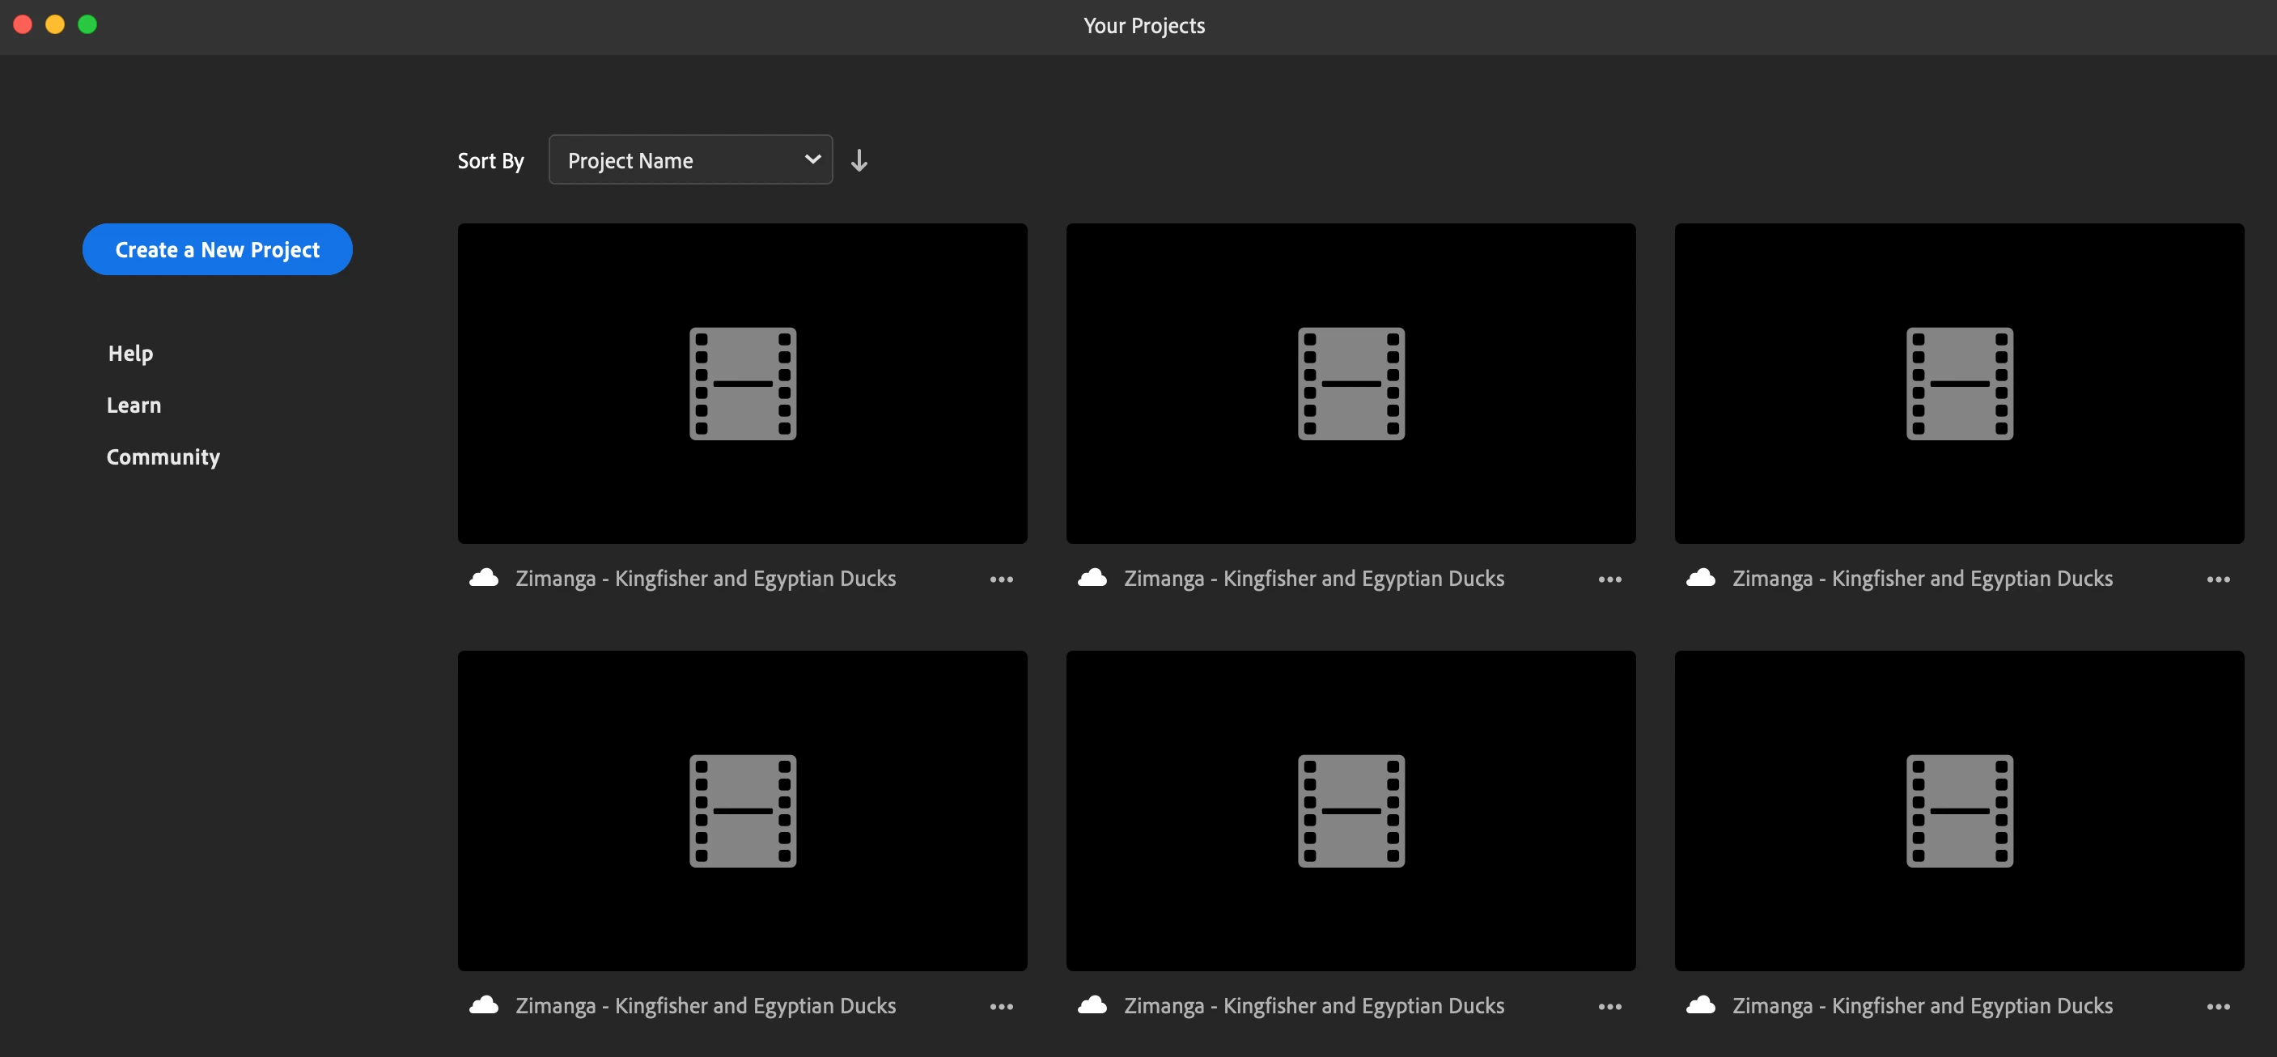The image size is (2277, 1057).
Task: Open the three-dot menu of the top-middle project
Action: pyautogui.click(x=1609, y=579)
